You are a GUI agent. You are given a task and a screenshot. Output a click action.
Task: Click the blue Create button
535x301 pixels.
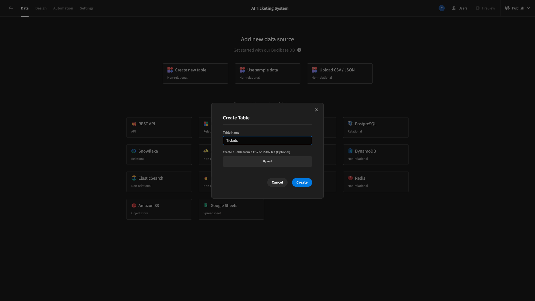302,182
